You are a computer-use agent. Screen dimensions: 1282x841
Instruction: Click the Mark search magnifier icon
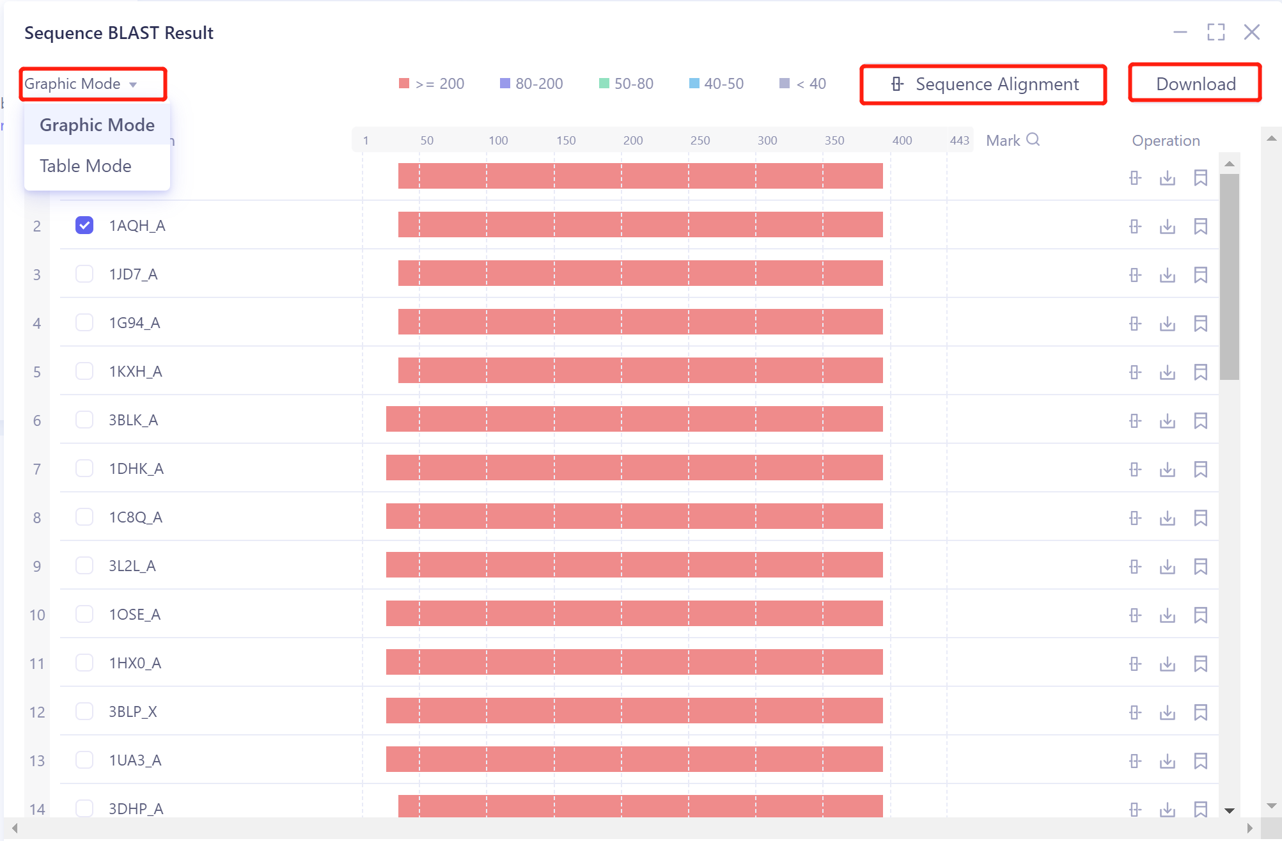click(1033, 139)
